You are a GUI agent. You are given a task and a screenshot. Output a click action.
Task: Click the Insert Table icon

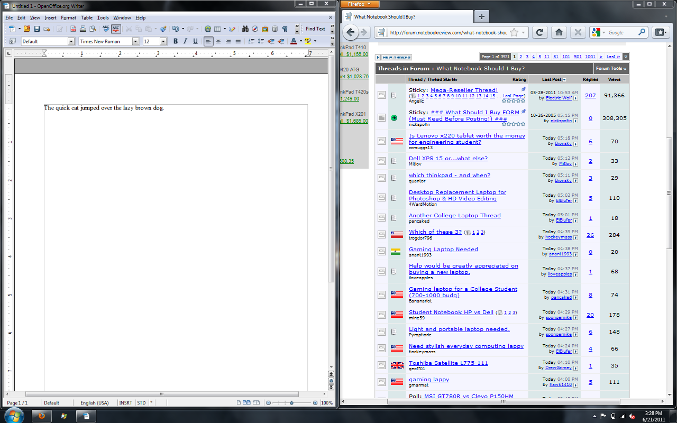point(217,29)
